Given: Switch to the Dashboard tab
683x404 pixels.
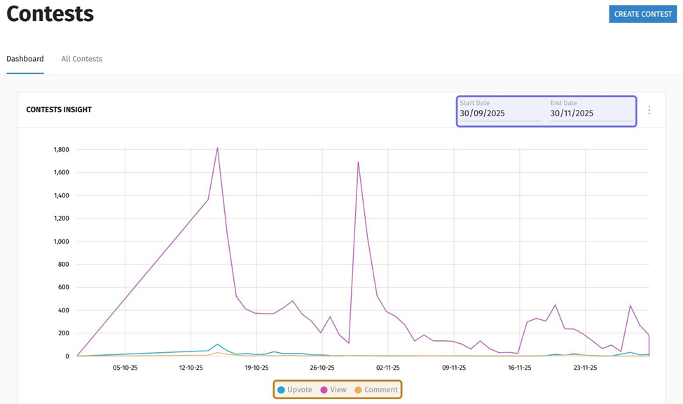Looking at the screenshot, I should [x=25, y=59].
